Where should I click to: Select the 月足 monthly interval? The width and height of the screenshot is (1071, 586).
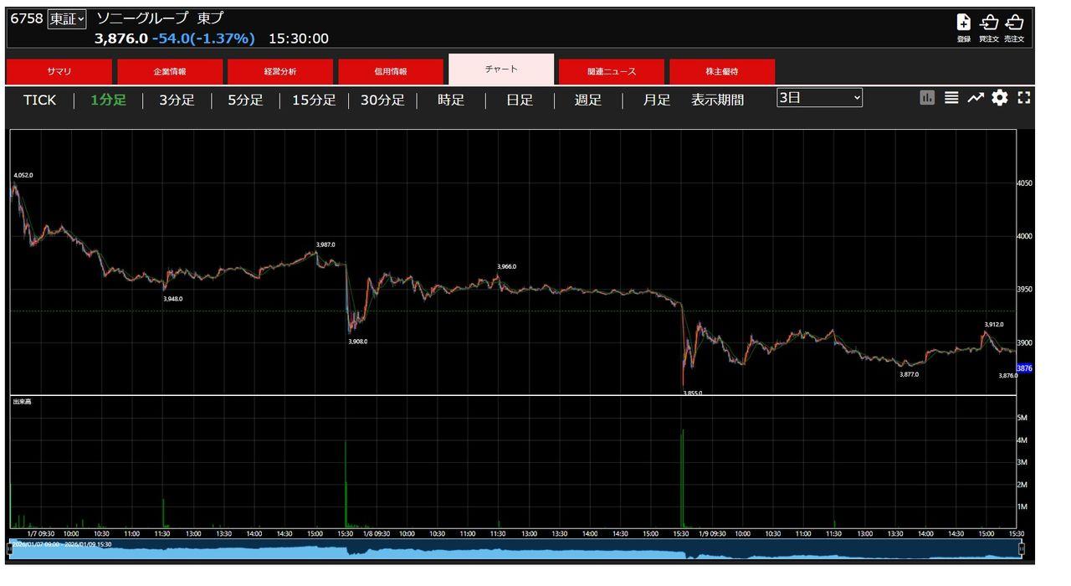point(657,100)
